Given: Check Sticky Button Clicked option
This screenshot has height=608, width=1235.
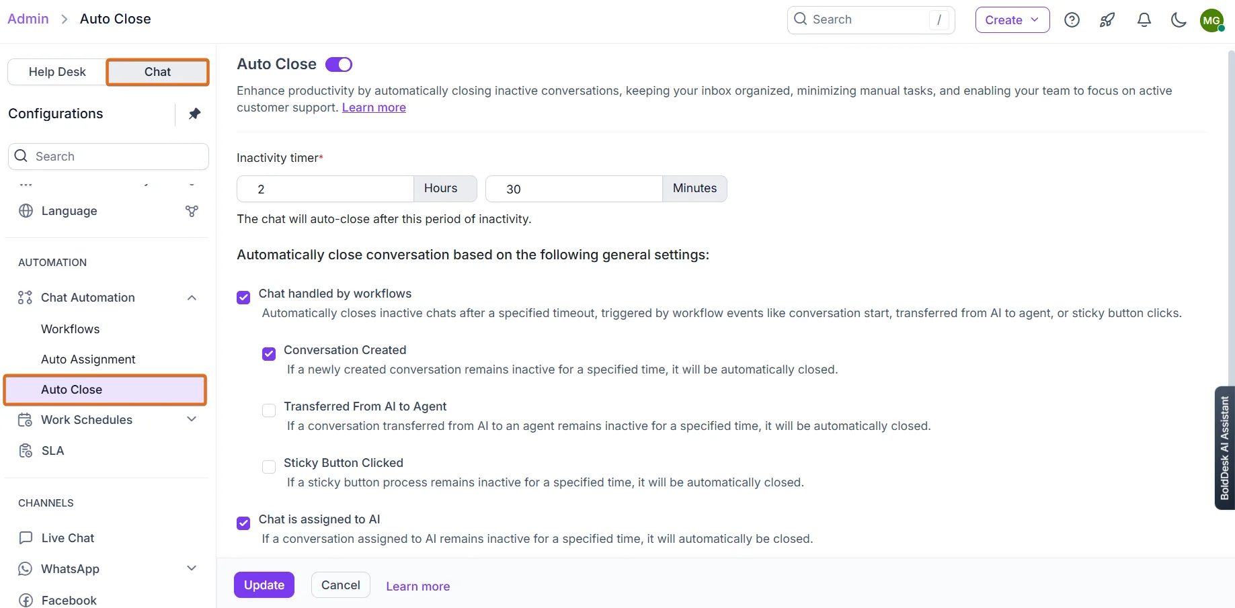Looking at the screenshot, I should [x=269, y=467].
